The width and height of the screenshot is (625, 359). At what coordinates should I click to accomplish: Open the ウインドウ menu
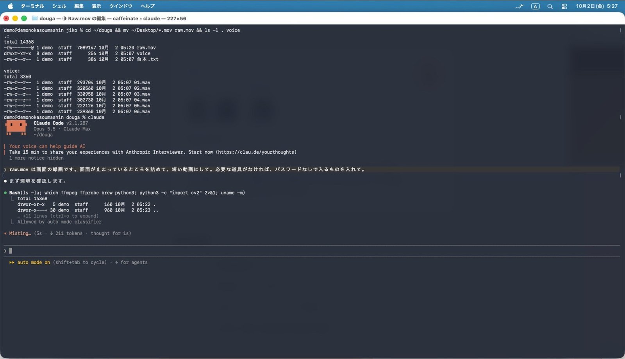[x=121, y=6]
